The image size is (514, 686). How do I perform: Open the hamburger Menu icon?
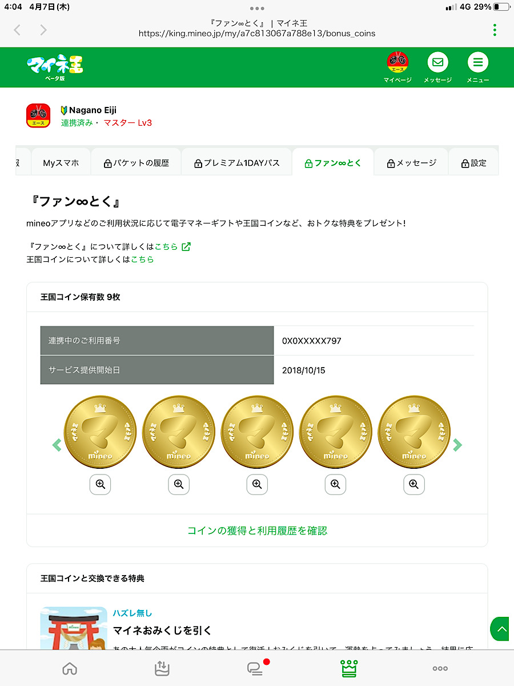point(477,62)
